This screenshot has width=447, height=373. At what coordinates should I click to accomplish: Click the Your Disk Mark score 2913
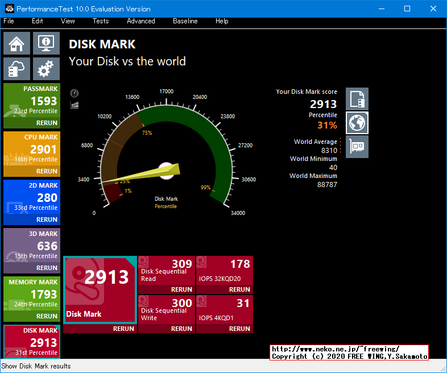(x=323, y=104)
